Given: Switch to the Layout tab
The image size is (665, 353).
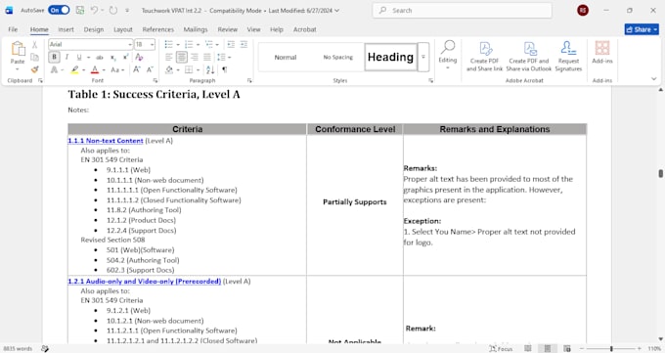Looking at the screenshot, I should (x=123, y=29).
